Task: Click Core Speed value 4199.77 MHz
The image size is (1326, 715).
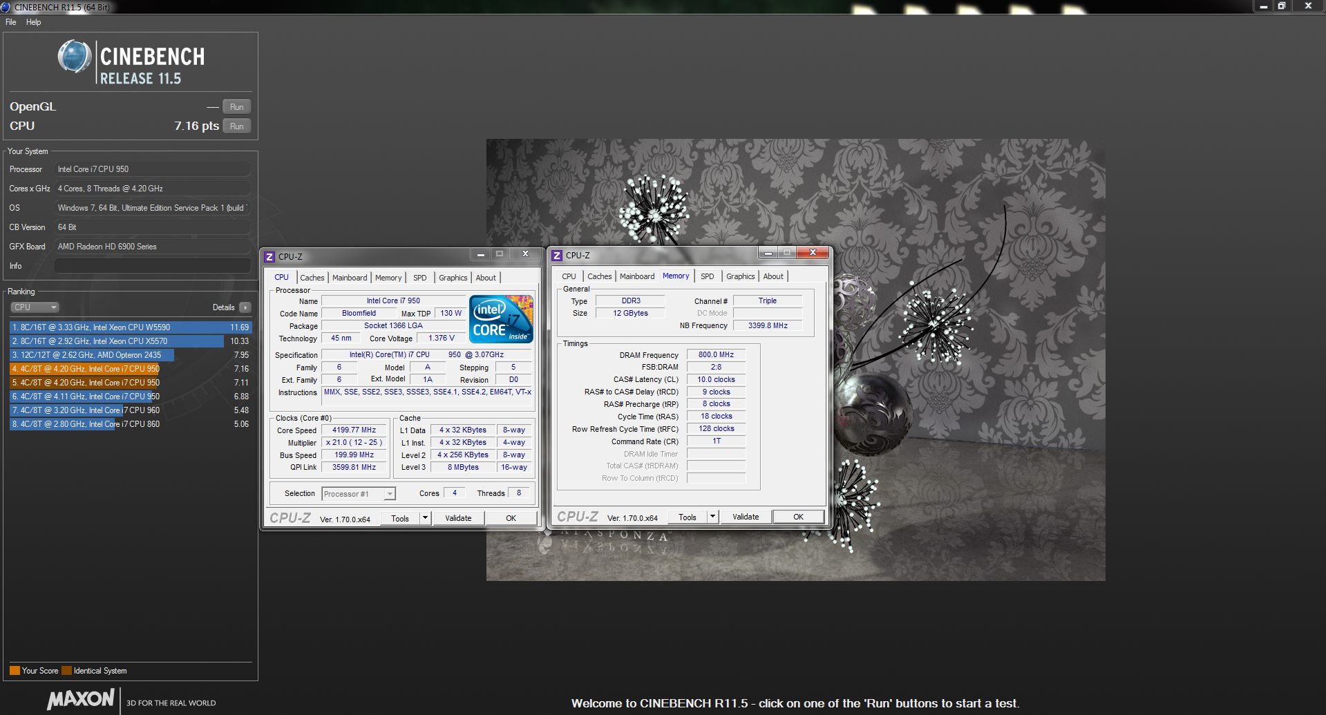Action: (x=354, y=430)
